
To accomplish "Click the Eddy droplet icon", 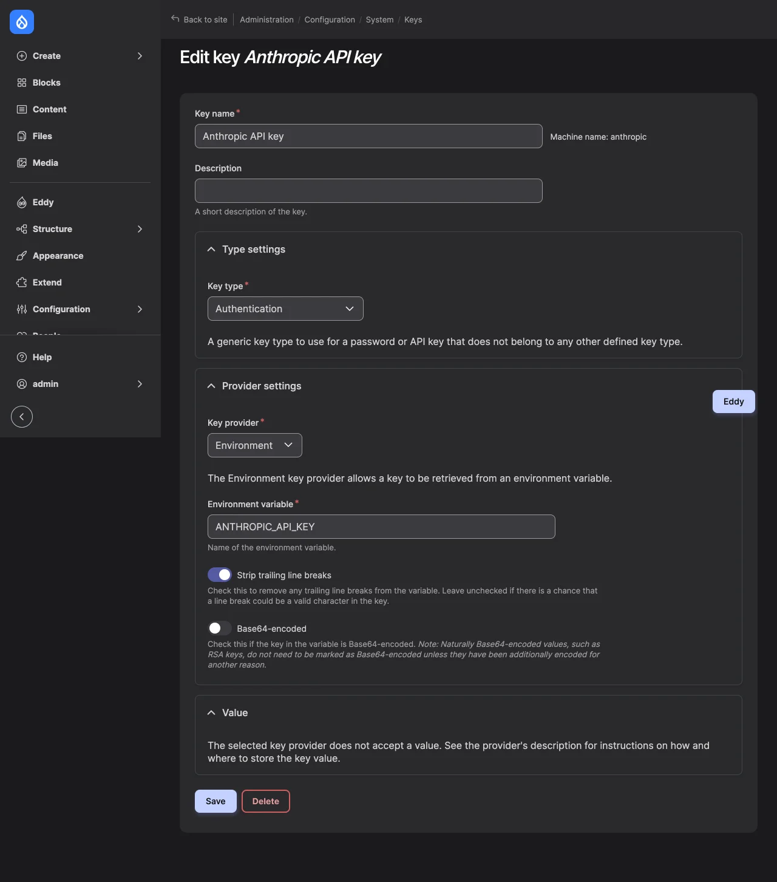I will 22,202.
